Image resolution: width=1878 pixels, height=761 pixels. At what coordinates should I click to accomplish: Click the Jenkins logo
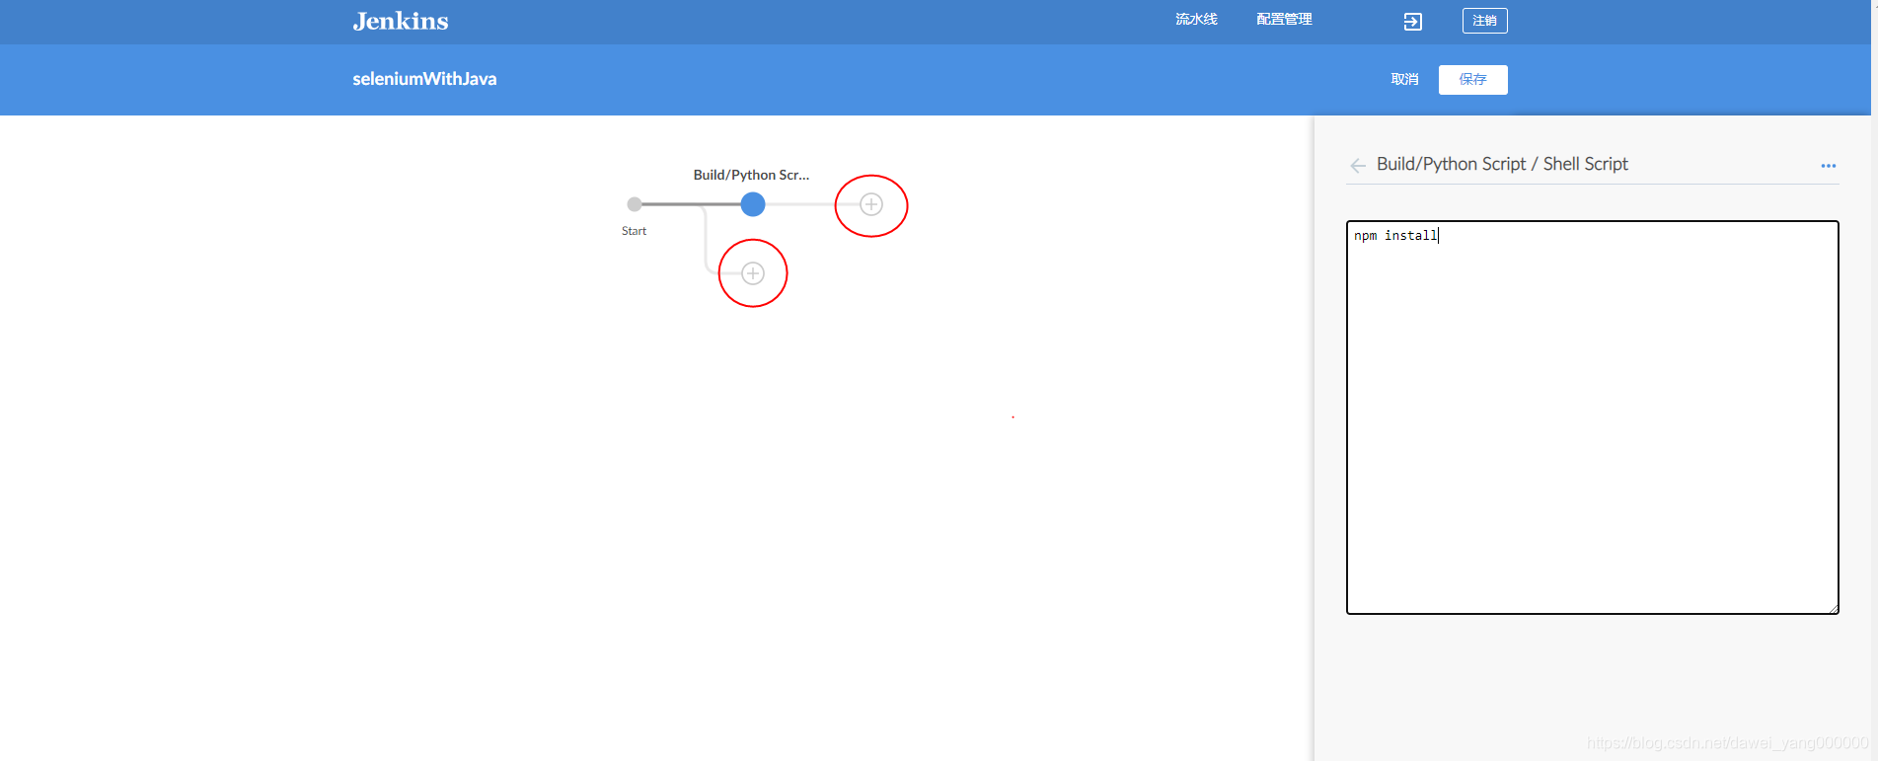pos(401,21)
